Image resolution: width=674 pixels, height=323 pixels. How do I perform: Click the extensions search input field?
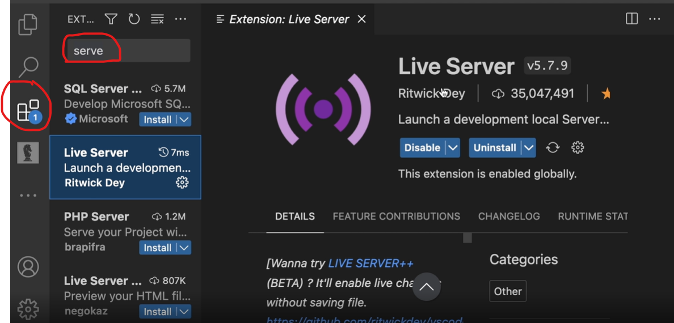point(128,51)
